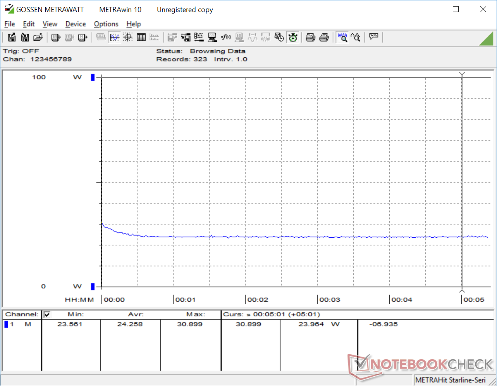Click the magnifier zoom waveform icon
This screenshot has width=497, height=386.
pyautogui.click(x=342, y=37)
